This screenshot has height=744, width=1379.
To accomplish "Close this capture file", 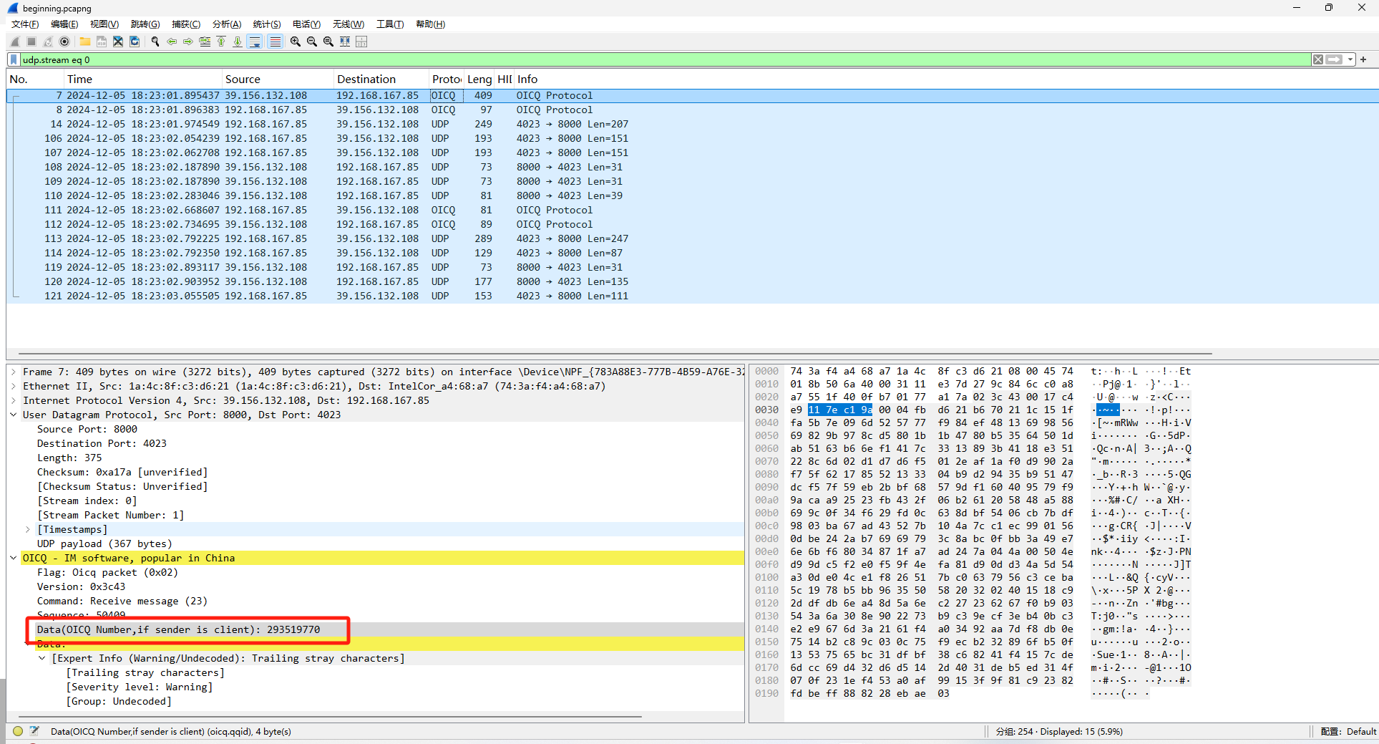I will pos(118,42).
